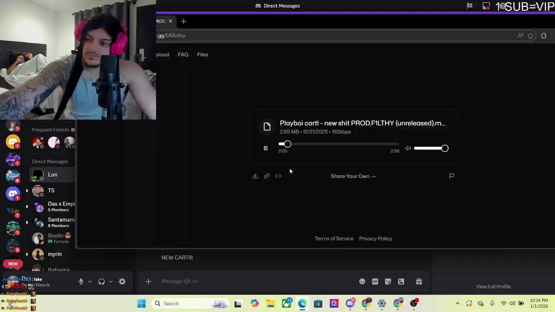Open the Privacy Policy link
Viewport: 555px width, 312px height.
click(x=375, y=238)
